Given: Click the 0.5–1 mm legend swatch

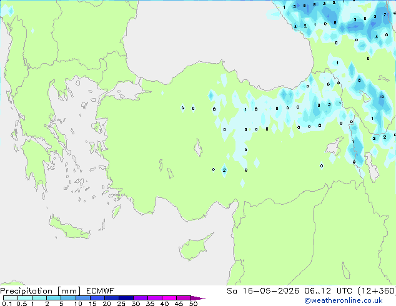Looking at the screenshot, I should pos(25,298).
